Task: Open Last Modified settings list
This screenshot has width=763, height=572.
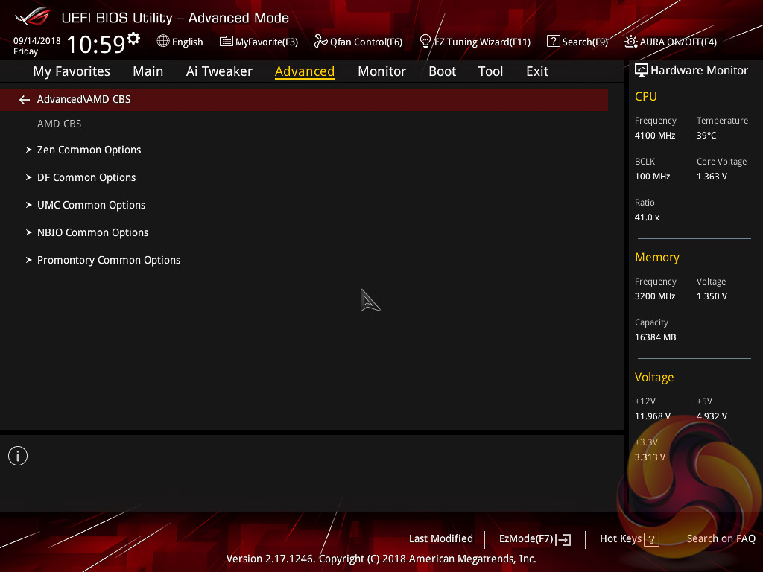Action: click(441, 538)
